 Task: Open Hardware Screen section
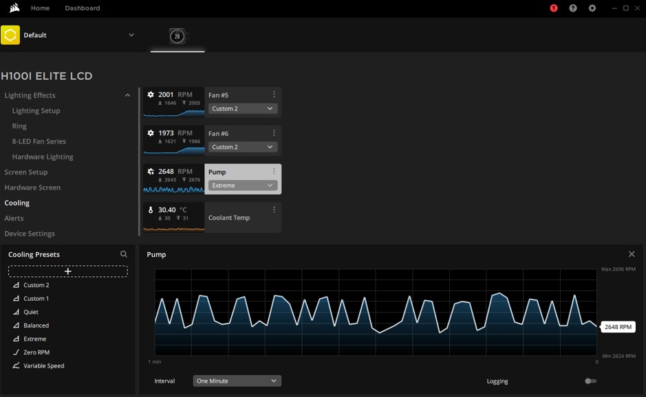pyautogui.click(x=32, y=188)
